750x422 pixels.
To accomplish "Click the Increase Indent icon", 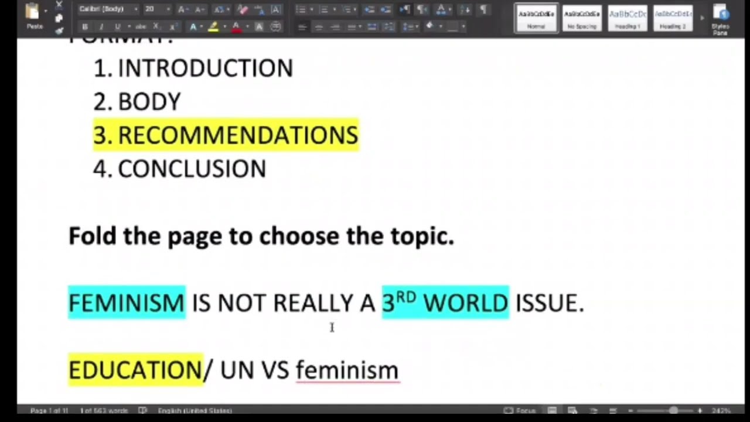I will pyautogui.click(x=385, y=9).
